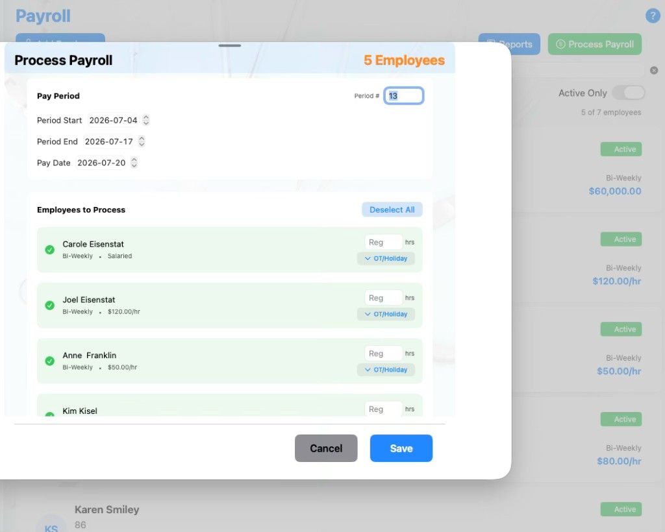Uncheck Joel Eisenstat's green checkmark
This screenshot has height=532, width=665.
[49, 306]
